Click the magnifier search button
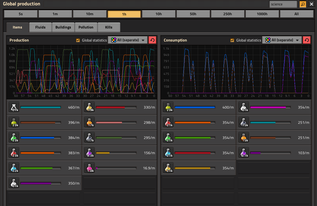This screenshot has height=206, width=317. click(303, 4)
